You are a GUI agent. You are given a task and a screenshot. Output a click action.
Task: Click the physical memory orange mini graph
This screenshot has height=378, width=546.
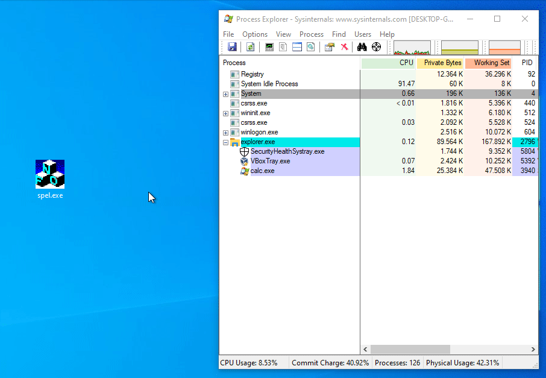pyautogui.click(x=504, y=48)
